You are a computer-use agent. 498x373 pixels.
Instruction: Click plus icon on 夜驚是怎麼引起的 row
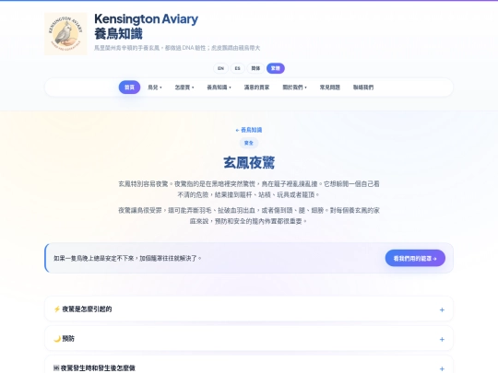click(442, 309)
